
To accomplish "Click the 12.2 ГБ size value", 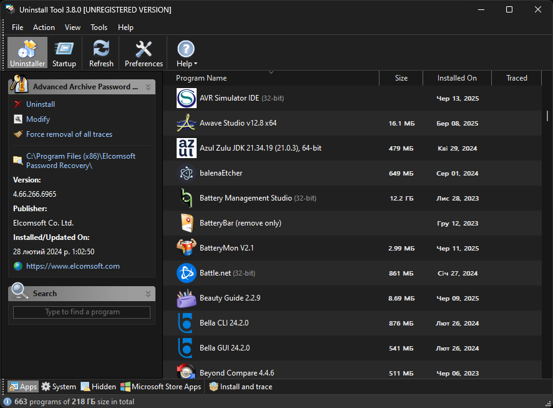I will pyautogui.click(x=401, y=198).
